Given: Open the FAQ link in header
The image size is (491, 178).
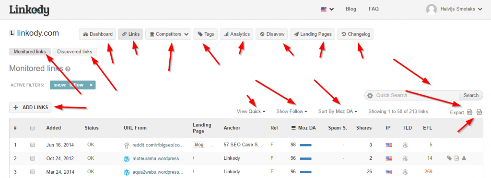Looking at the screenshot, I should (374, 9).
